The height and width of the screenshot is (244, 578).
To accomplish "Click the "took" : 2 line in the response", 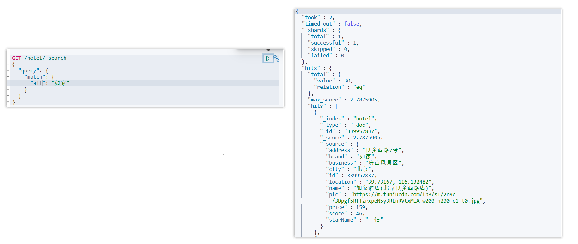I will tap(318, 18).
